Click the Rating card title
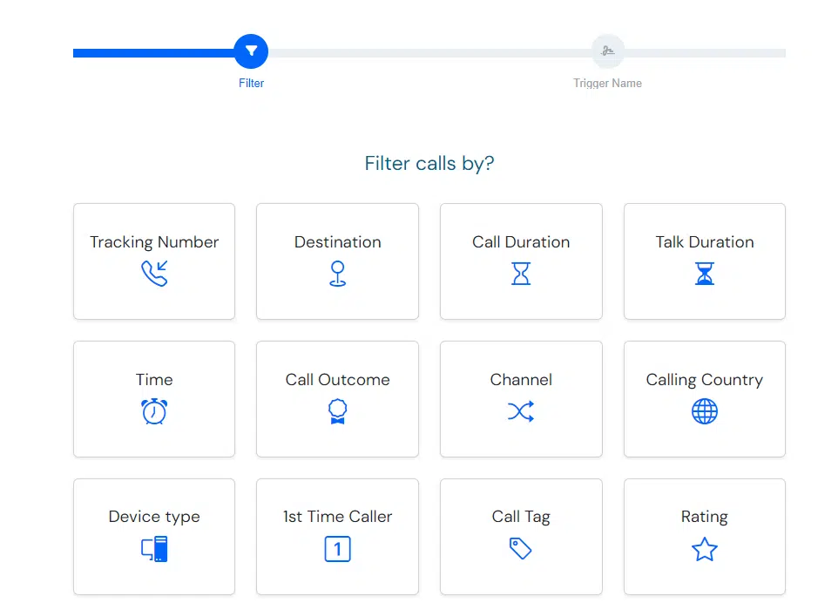This screenshot has width=818, height=603. 704,517
